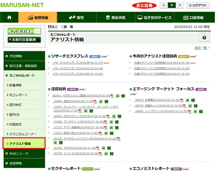Screen dimensions: 215x177
Task: Open PDF icon for (6957) 芝浦電子
Action: pyautogui.click(x=182, y=100)
